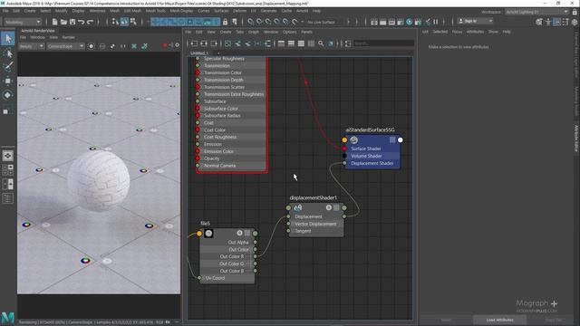Click the file5 node swatch thumbnail
Screen dimensions: 580x326
pos(208,234)
